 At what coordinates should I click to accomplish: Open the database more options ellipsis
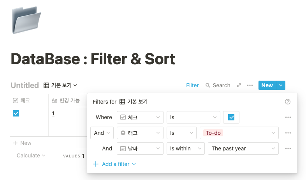coord(250,85)
